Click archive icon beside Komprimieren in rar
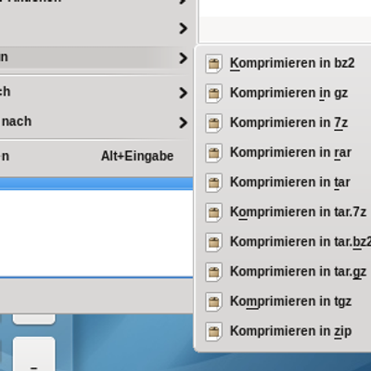The image size is (371, 371). click(213, 153)
